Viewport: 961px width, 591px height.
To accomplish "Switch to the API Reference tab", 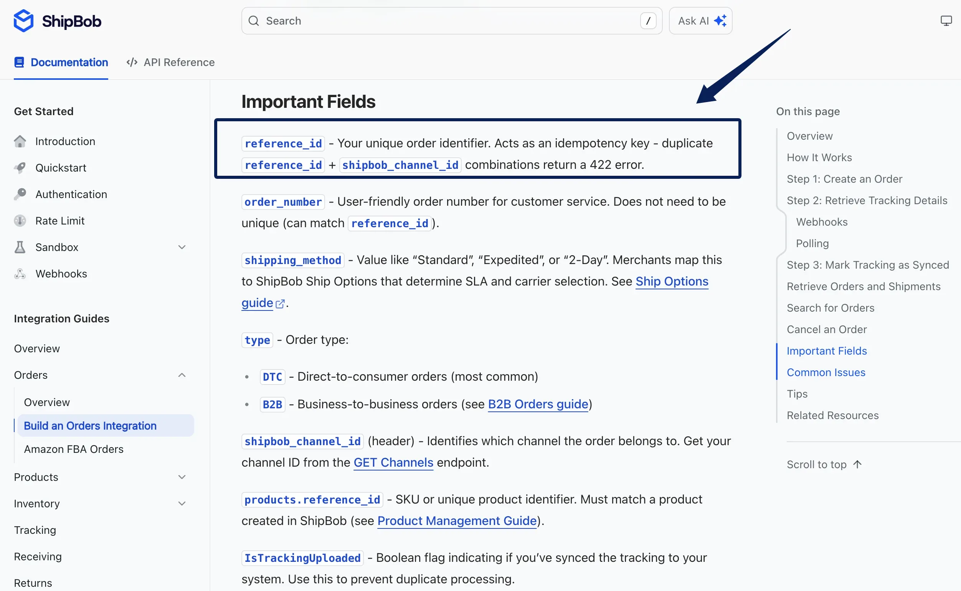I will point(171,62).
